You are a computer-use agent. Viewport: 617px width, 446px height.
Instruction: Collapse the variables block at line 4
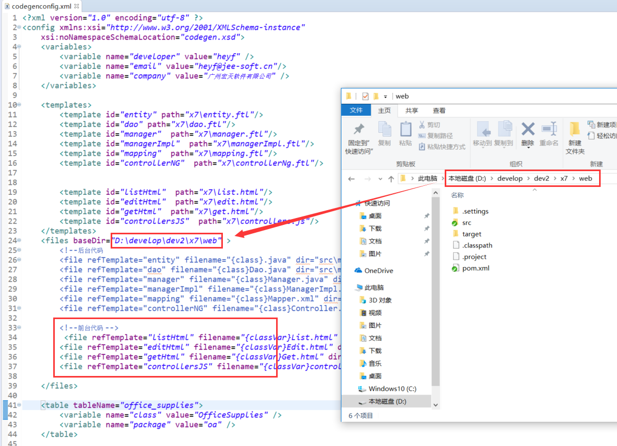click(x=19, y=46)
